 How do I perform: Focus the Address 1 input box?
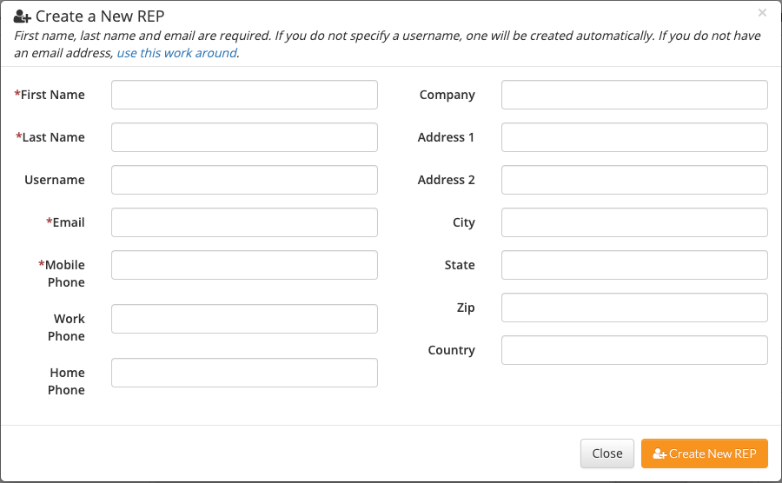pos(634,137)
